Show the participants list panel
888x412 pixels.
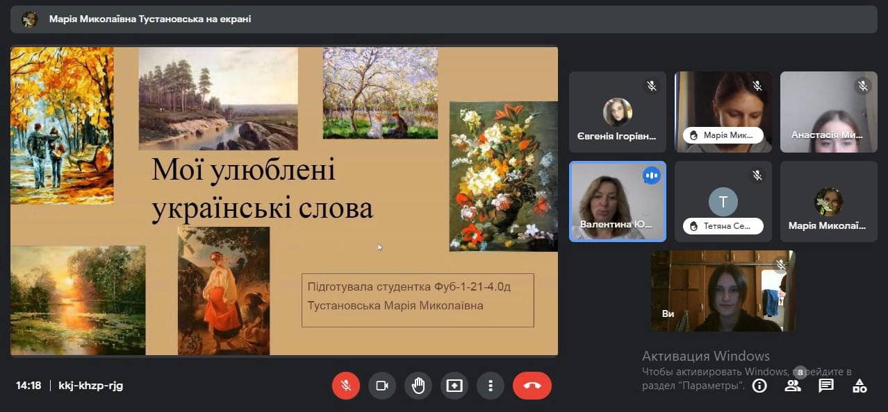click(792, 386)
